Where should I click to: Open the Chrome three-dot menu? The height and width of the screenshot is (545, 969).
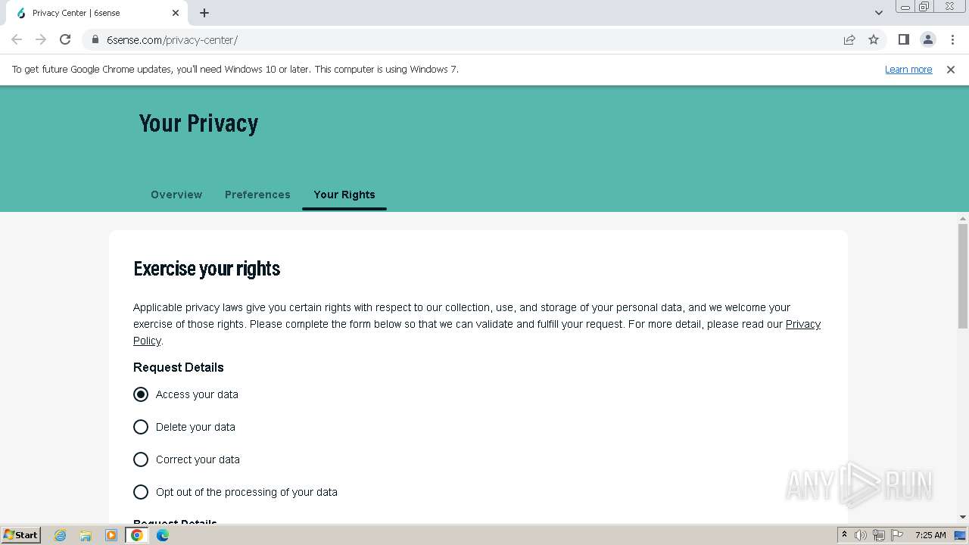pos(952,39)
